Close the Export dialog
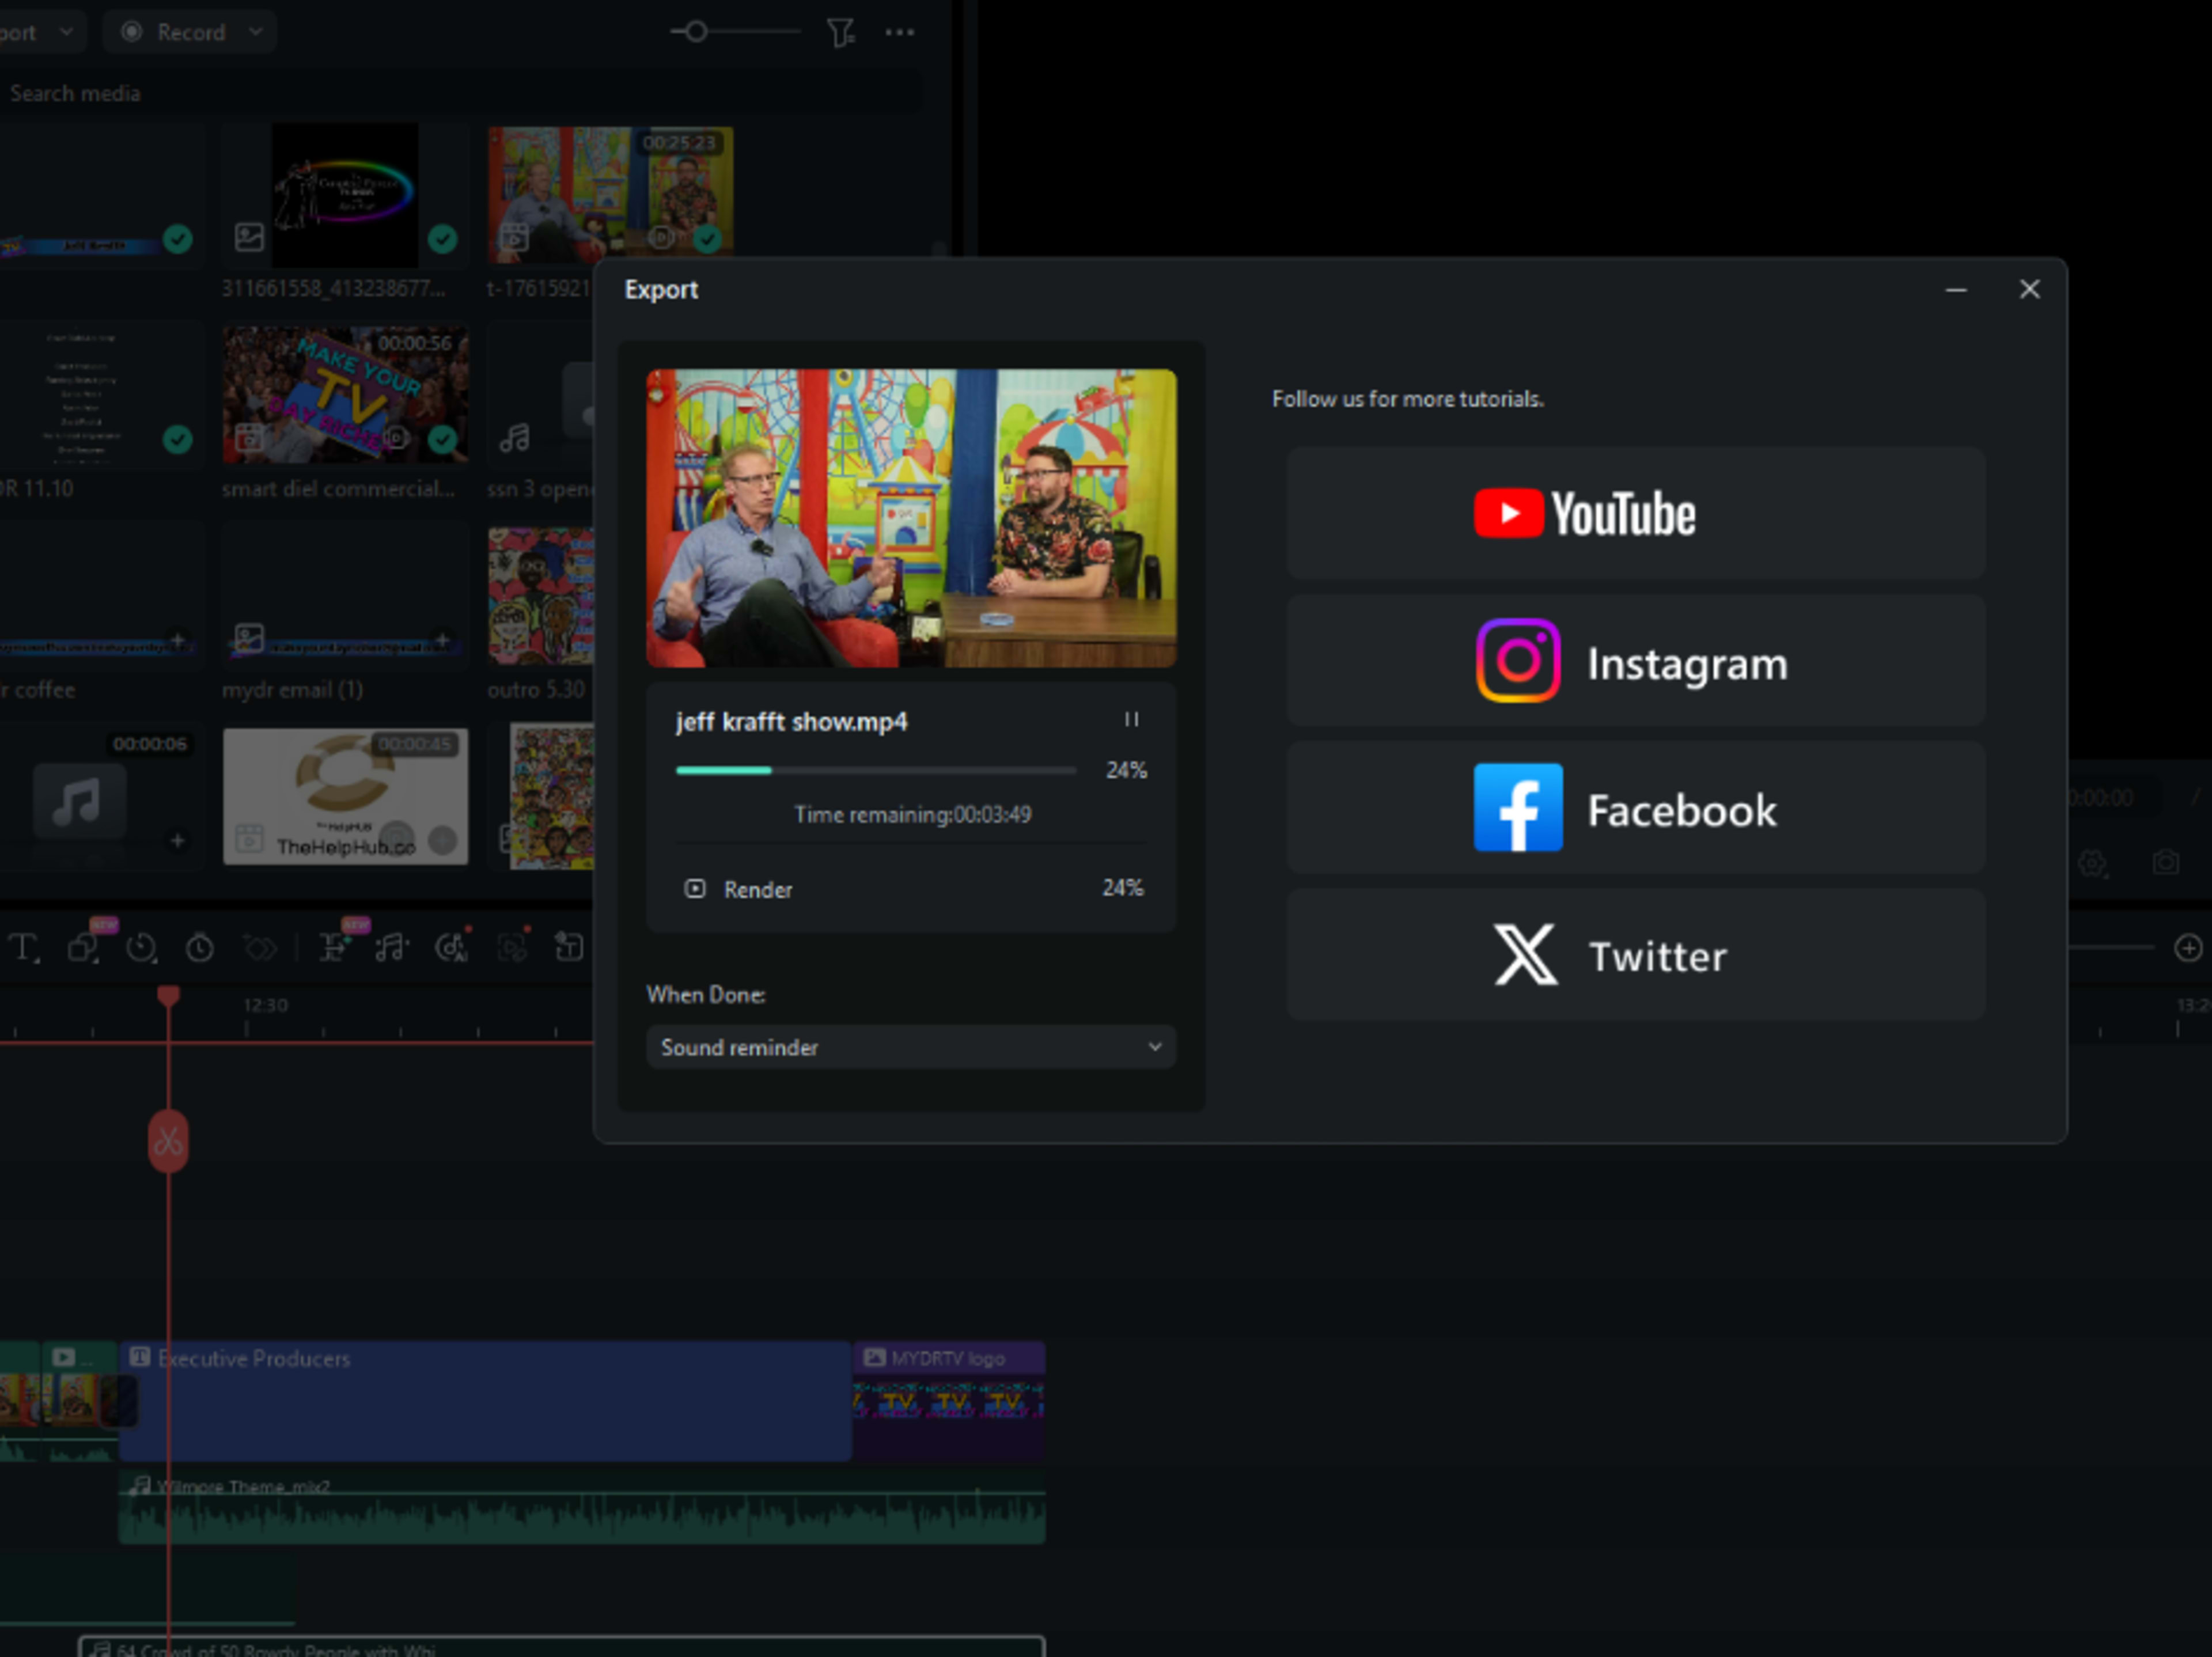Viewport: 2212px width, 1657px height. 2029,290
